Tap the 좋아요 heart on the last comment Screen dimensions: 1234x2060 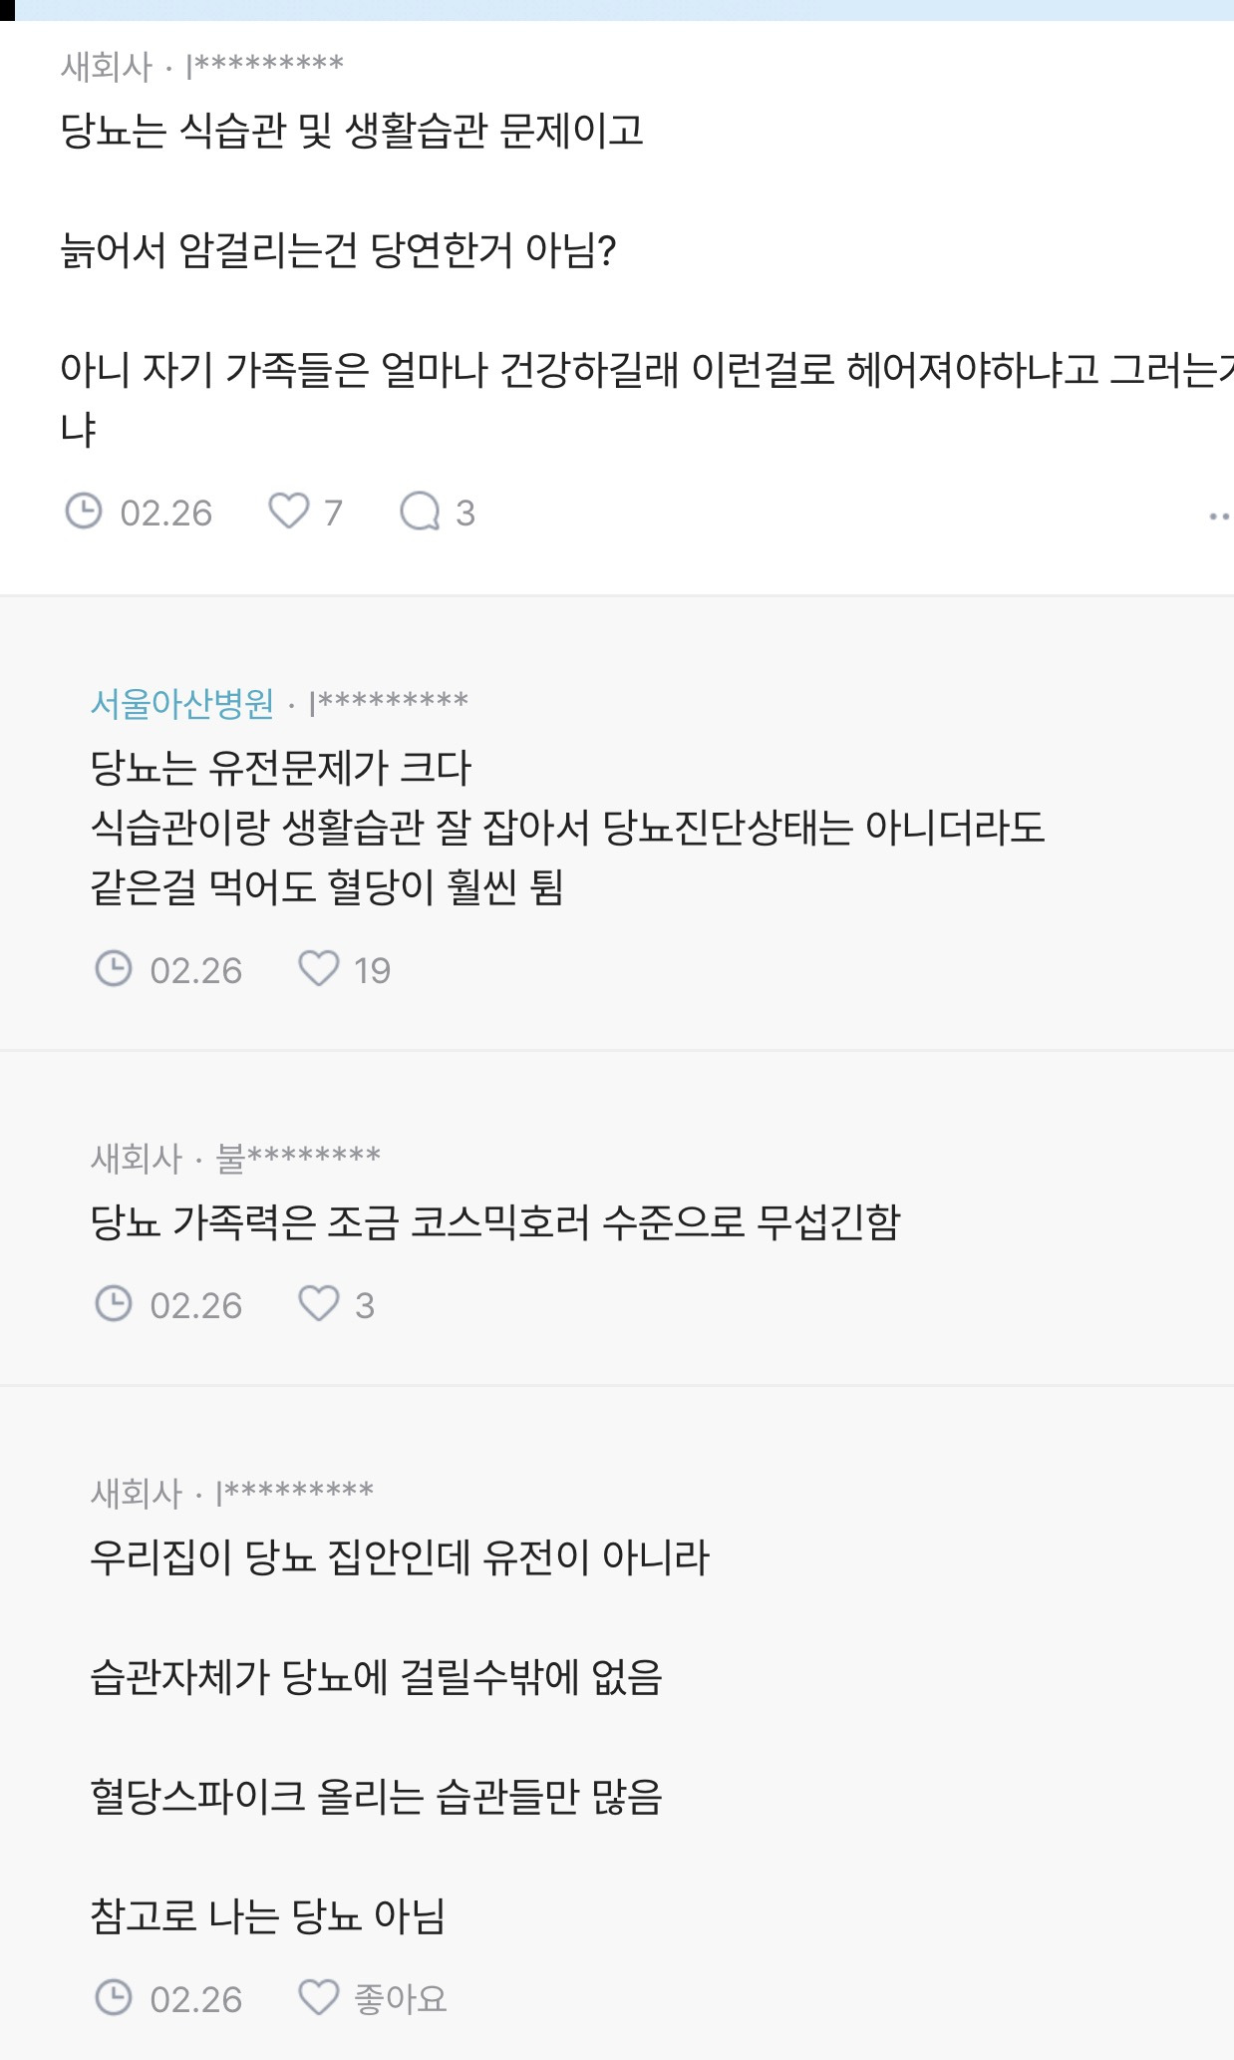[x=319, y=1998]
